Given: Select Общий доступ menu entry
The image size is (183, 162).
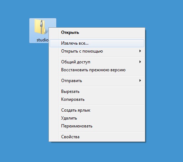Looking at the screenshot, I should pyautogui.click(x=97, y=62).
